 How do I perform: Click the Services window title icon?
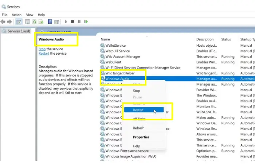[4, 7]
